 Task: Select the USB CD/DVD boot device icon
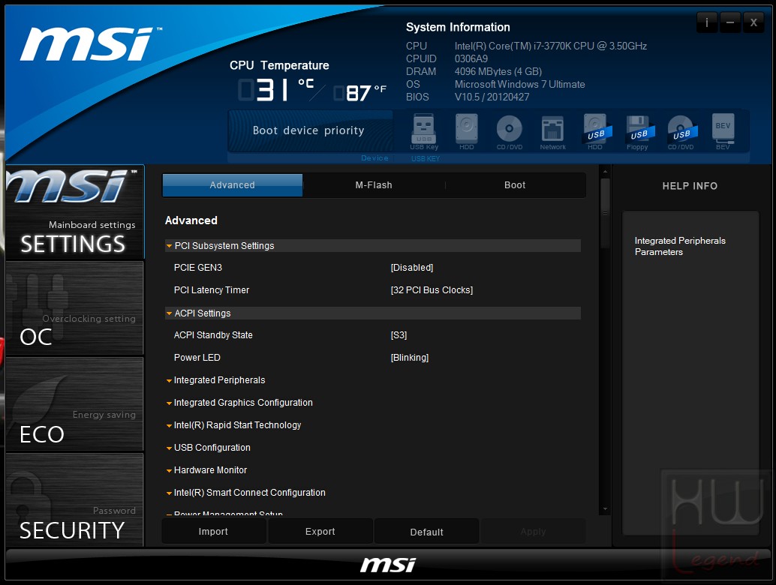(681, 131)
